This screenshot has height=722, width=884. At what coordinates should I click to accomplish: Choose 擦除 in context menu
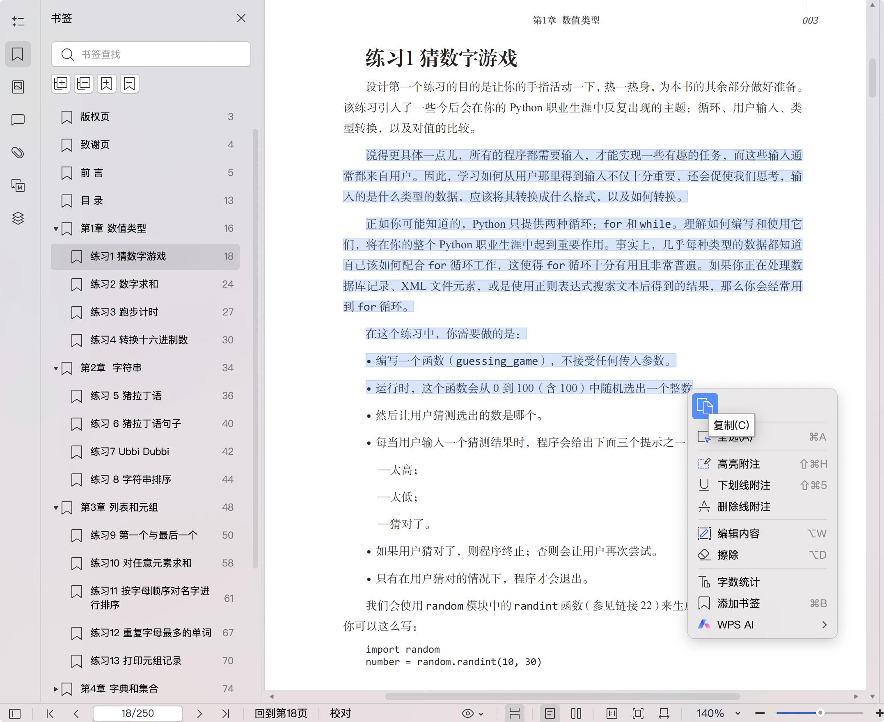tap(762, 555)
